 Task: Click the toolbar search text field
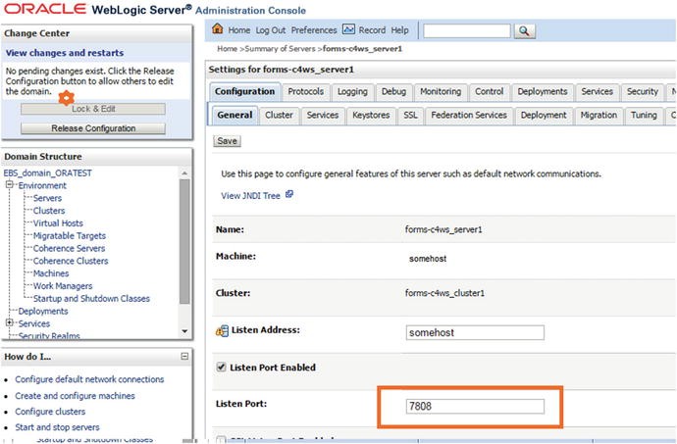(467, 31)
